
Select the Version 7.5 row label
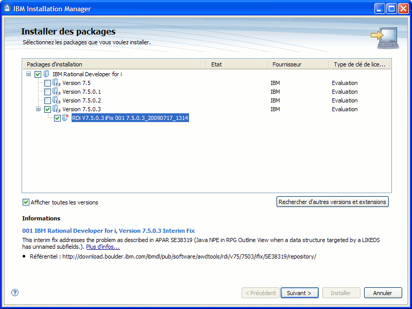coord(76,83)
